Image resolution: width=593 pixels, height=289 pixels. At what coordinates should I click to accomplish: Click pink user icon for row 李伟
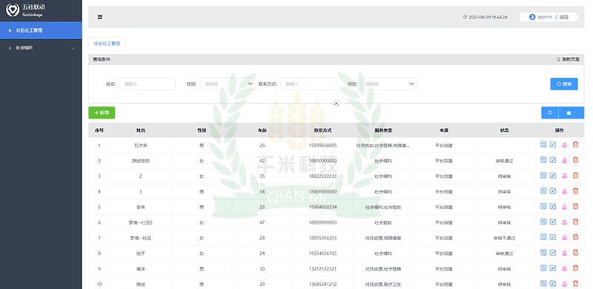[564, 207]
